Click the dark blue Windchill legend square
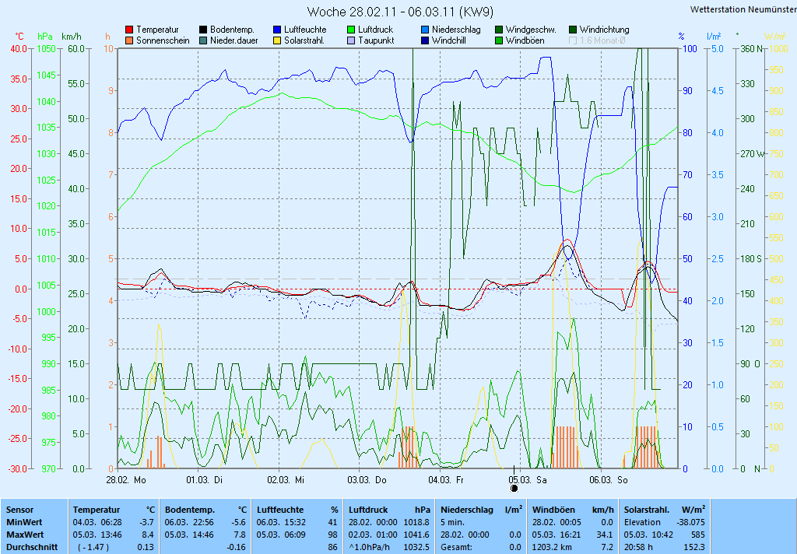 [425, 40]
